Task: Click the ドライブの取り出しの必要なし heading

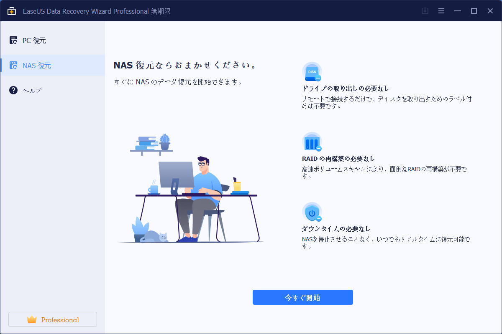Action: tap(345, 89)
